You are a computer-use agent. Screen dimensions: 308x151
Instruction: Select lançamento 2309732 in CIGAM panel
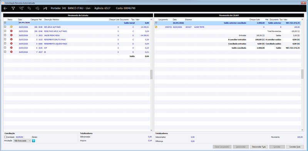coord(168,27)
